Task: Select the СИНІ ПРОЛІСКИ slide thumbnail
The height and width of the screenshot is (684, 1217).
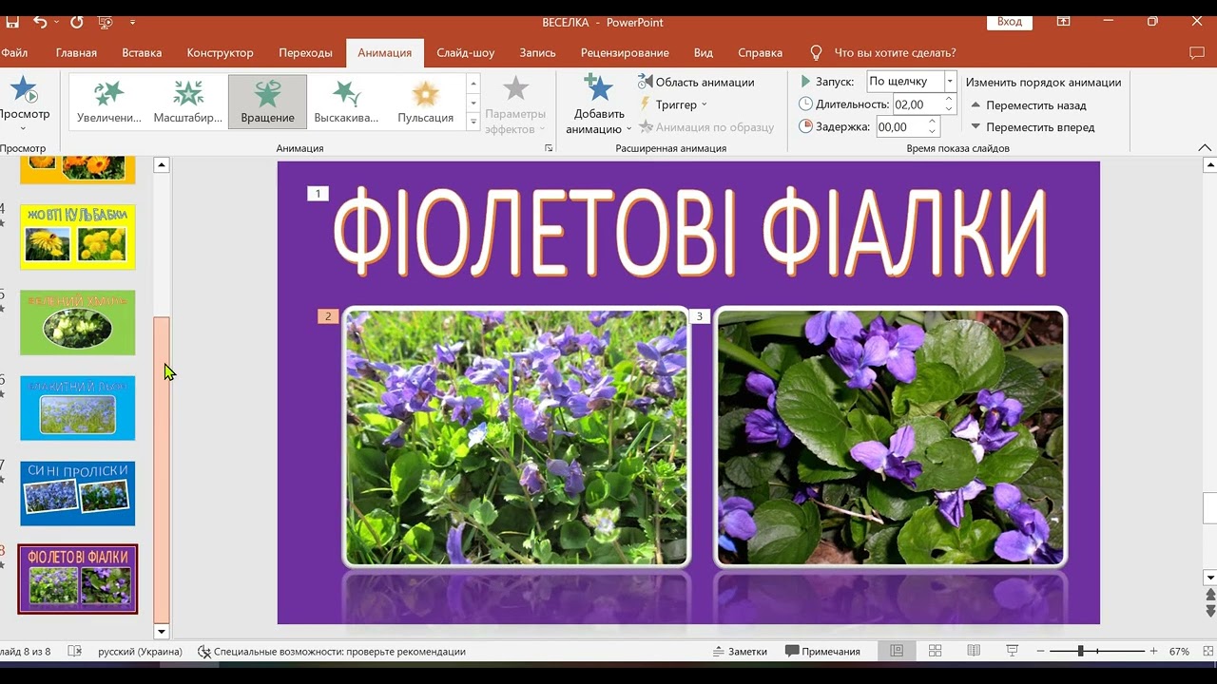Action: click(x=78, y=494)
